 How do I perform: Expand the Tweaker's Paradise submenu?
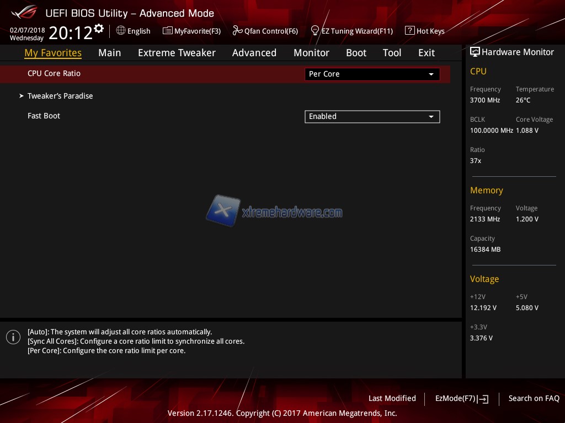[x=60, y=96]
